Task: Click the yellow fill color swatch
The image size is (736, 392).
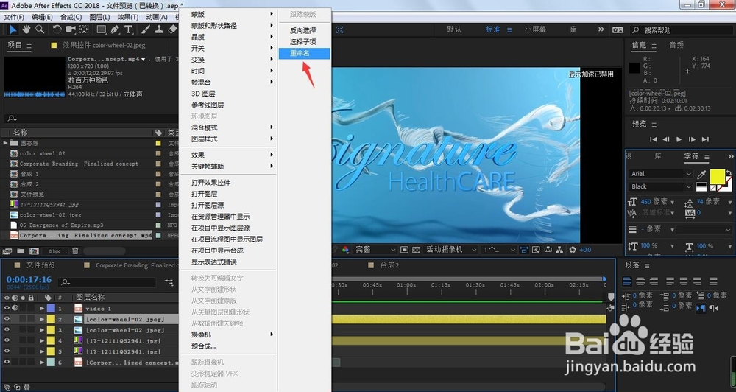Action: click(x=717, y=176)
